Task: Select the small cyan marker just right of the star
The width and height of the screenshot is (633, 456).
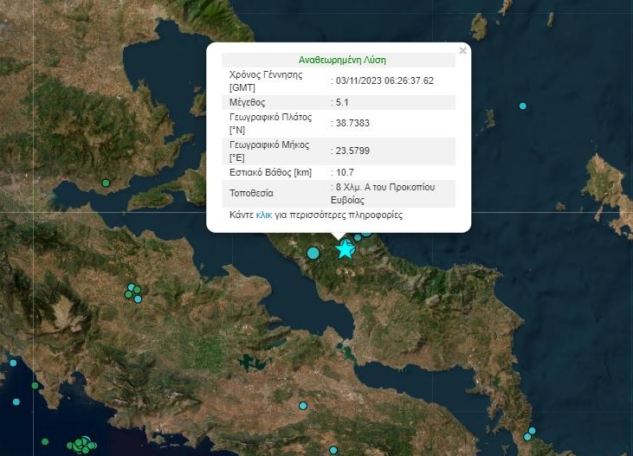Action: (358, 237)
